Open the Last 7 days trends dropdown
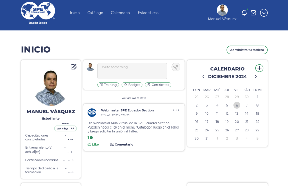 pyautogui.click(x=65, y=129)
